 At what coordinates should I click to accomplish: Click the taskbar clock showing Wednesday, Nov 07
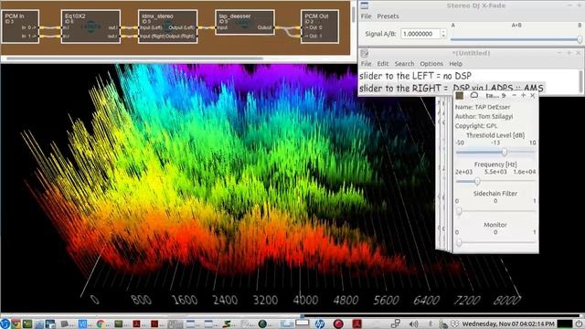point(508,324)
